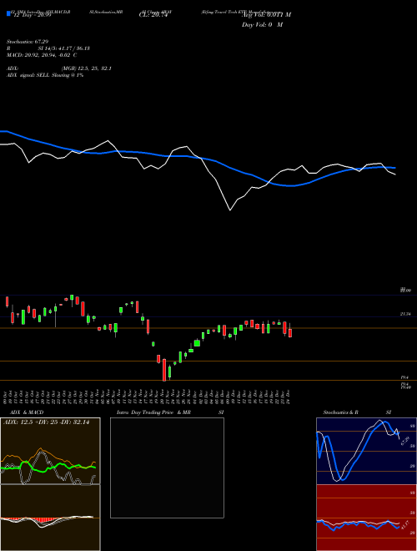Click the last red candlestick on the right
The width and height of the screenshot is (417, 551).
coord(290,331)
